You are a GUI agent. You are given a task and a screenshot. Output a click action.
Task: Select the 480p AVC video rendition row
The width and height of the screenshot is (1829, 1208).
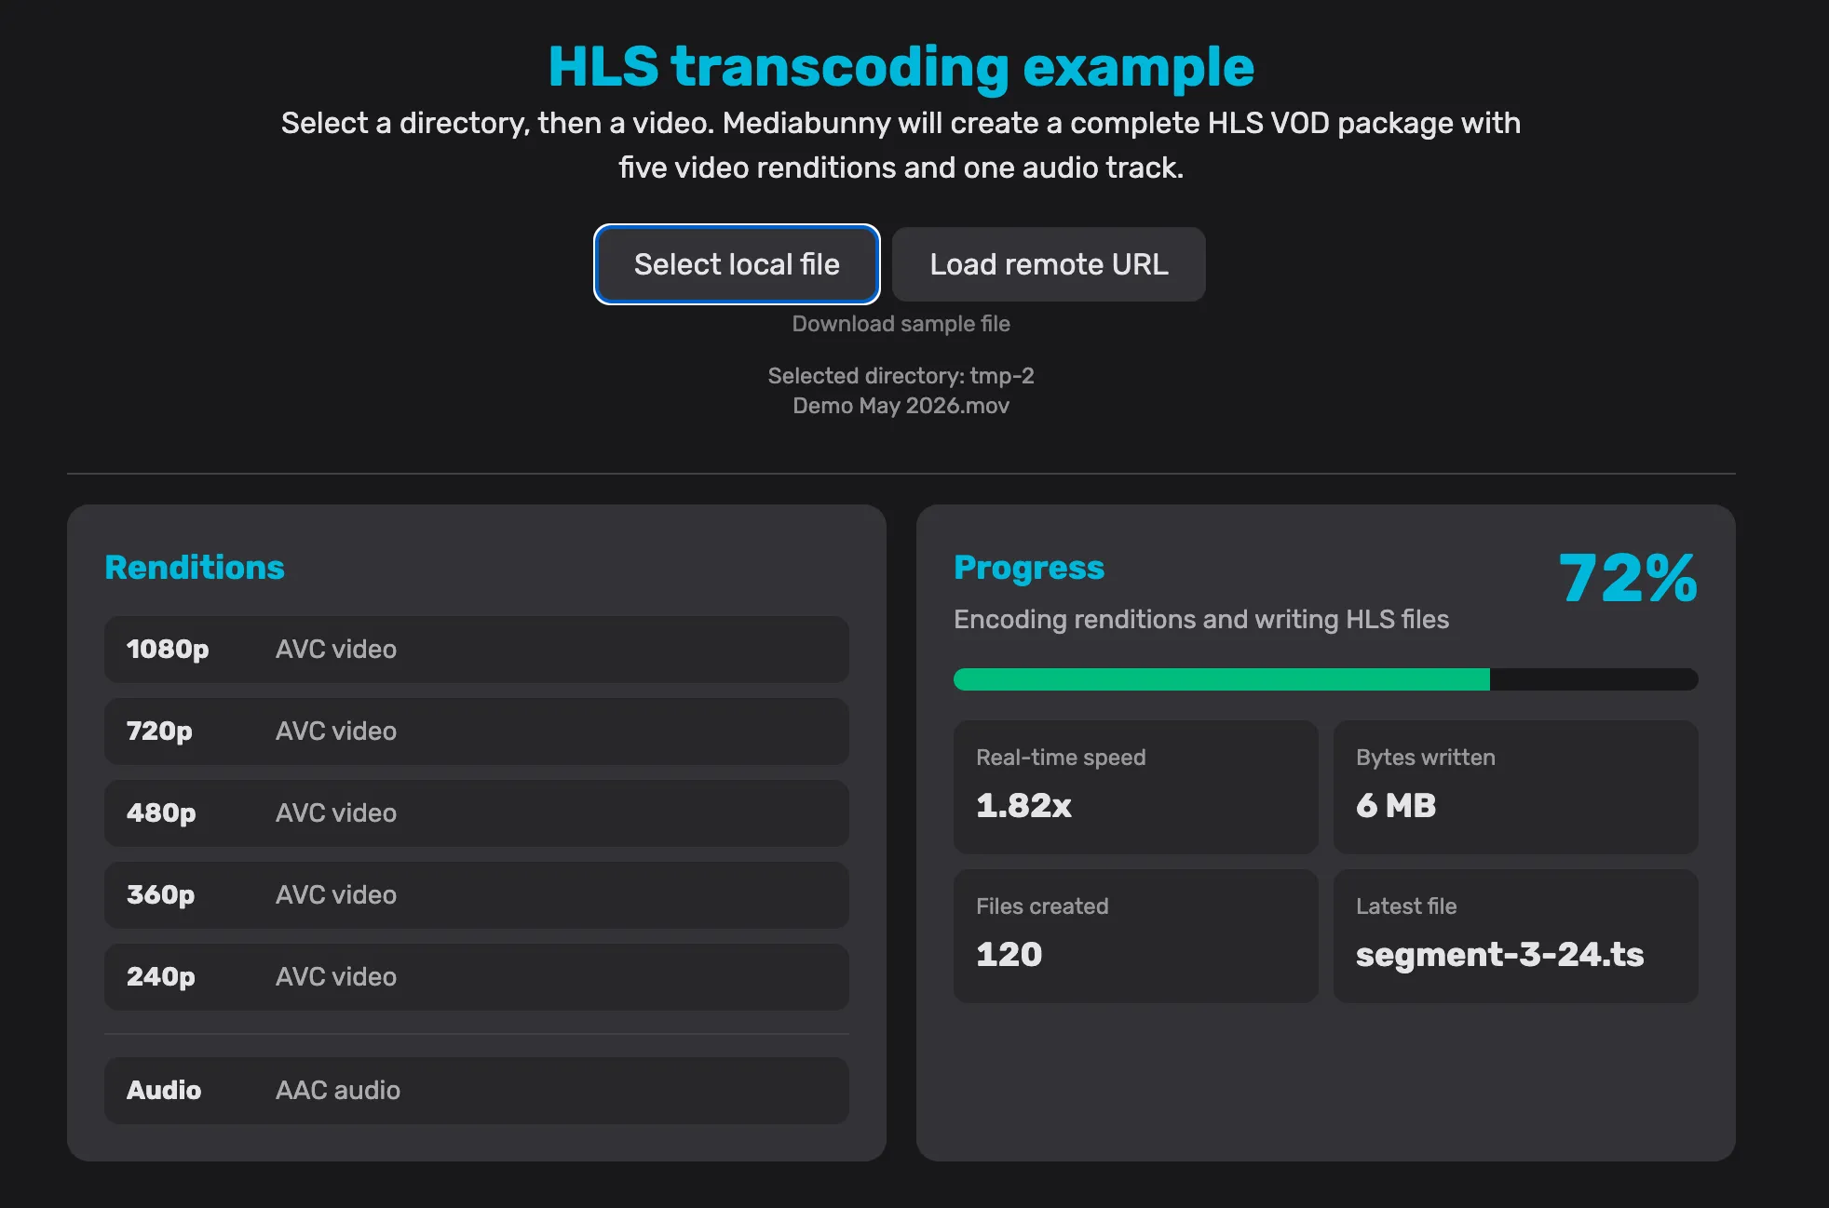click(477, 813)
